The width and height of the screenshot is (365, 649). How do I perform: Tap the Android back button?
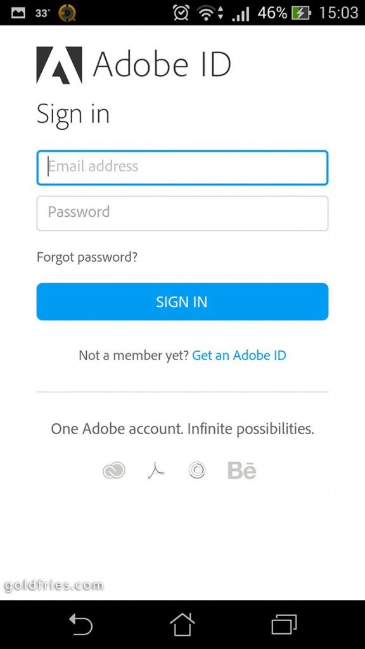(80, 624)
